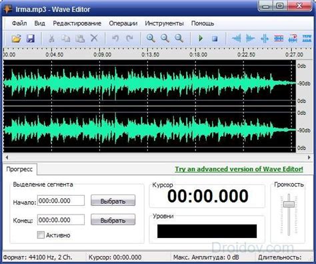Viewport: 316px width, 264px height.
Task: Click the Громкость volume slider handle
Action: (x=289, y=205)
